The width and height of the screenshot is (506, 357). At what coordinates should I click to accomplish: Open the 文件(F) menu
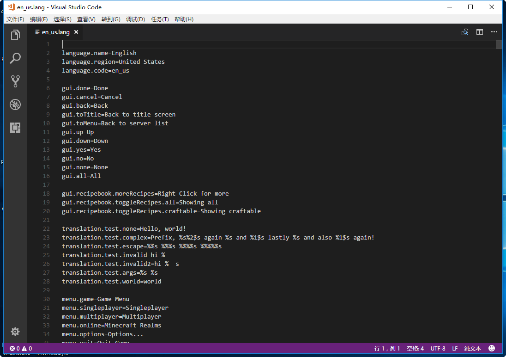click(x=15, y=19)
